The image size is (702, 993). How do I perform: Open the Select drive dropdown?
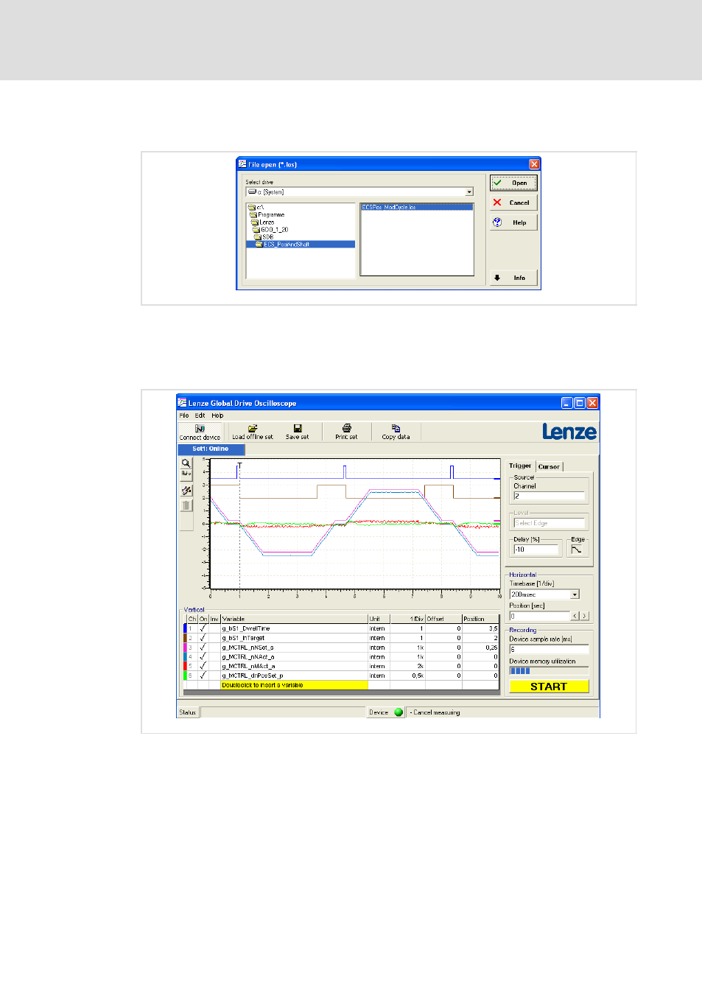click(469, 192)
